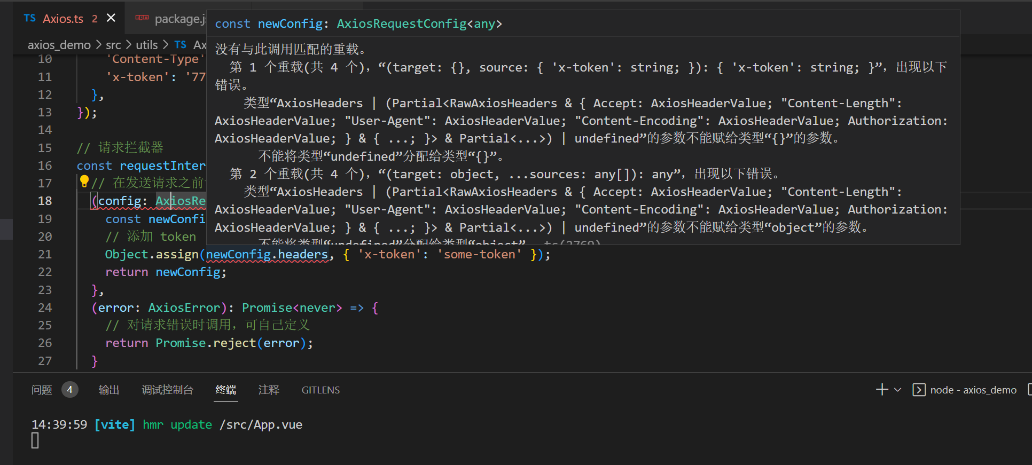The height and width of the screenshot is (465, 1032).
Task: Click the terminal cursor prompt line
Action: pyautogui.click(x=35, y=440)
